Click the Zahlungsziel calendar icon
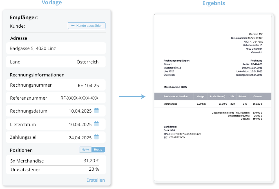279x189 pixels. (97, 137)
